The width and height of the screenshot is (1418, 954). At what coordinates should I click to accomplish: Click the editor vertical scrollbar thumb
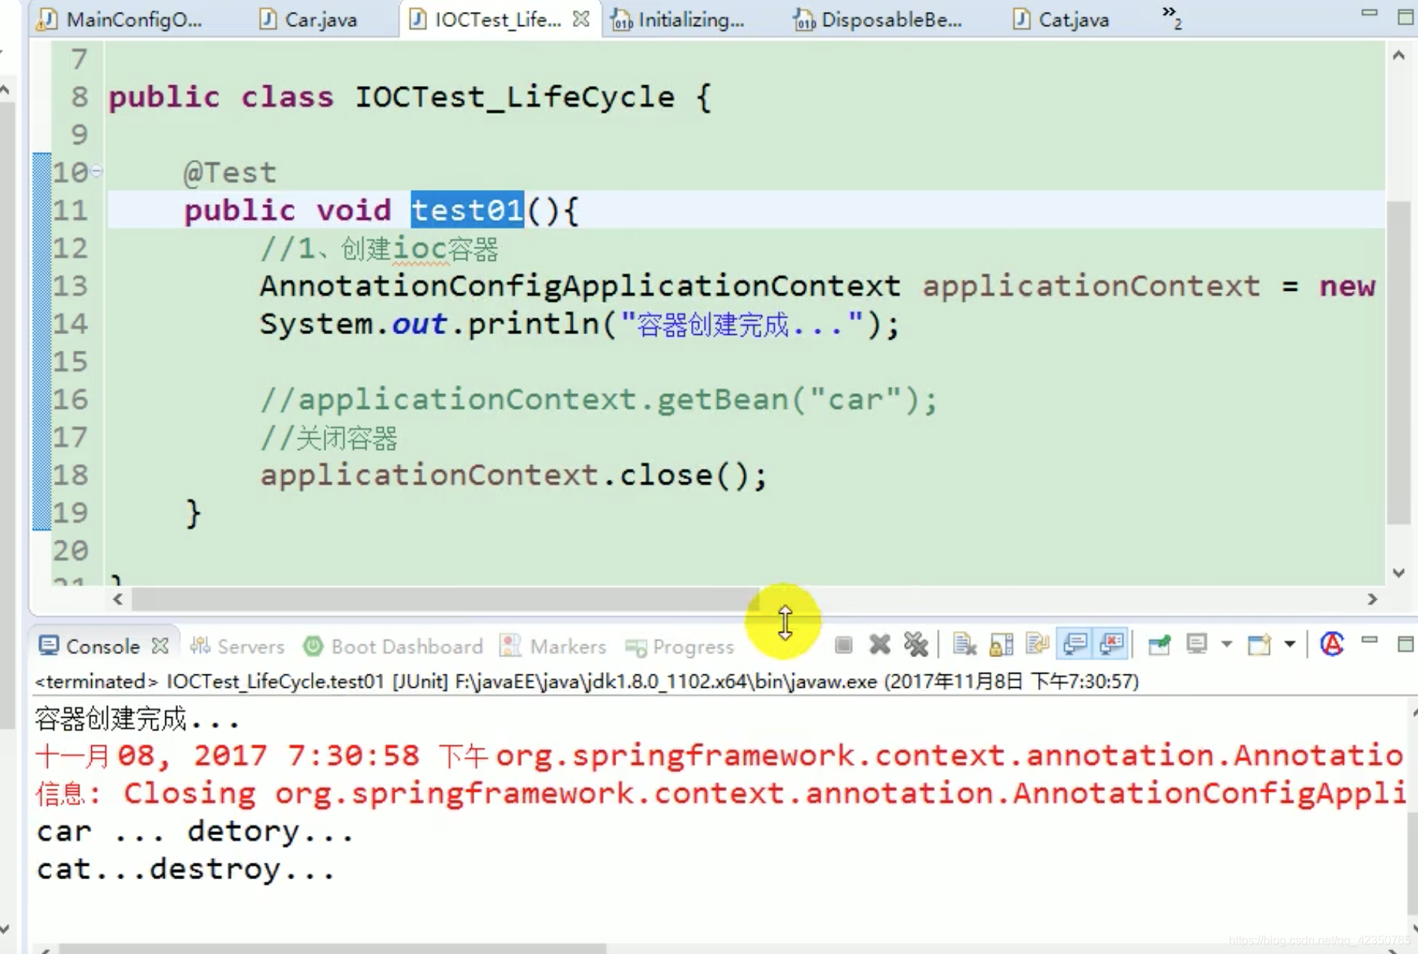(x=1398, y=363)
